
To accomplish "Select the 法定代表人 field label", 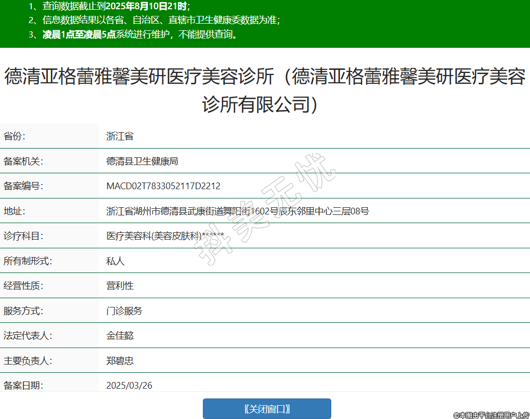I will [28, 336].
